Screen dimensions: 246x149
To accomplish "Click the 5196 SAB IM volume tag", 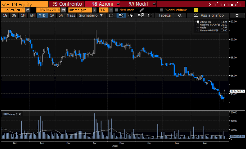I will coord(237,136).
